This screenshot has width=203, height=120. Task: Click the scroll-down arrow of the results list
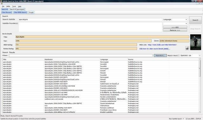point(200,112)
